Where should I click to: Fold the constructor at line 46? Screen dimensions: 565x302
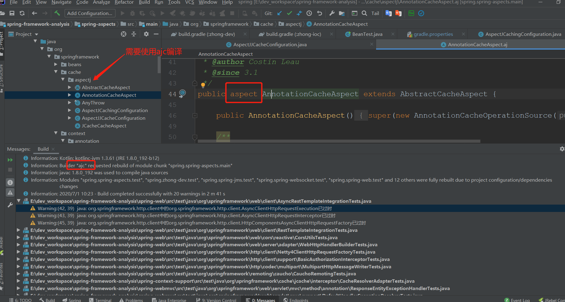pos(195,116)
